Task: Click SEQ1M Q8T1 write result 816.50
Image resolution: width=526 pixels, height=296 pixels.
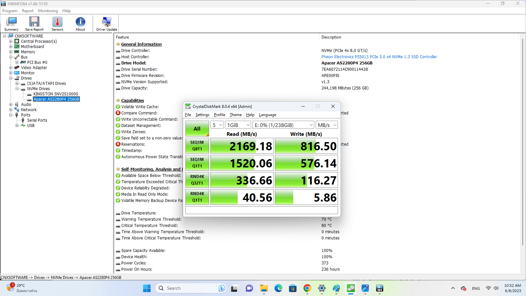Action: click(x=306, y=146)
